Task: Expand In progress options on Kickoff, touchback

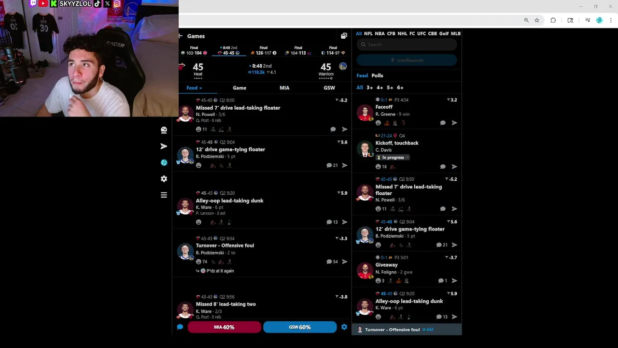Action: 393,158
